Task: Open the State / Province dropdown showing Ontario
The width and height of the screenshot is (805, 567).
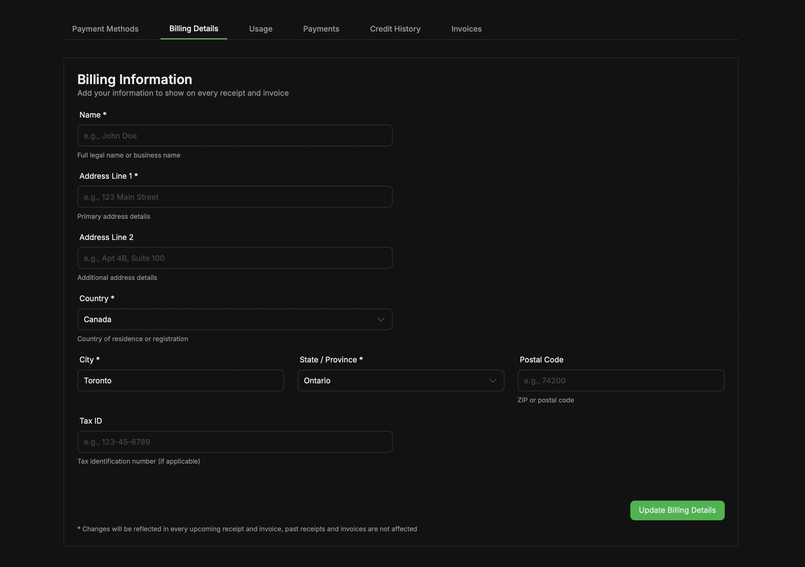Action: coord(401,380)
